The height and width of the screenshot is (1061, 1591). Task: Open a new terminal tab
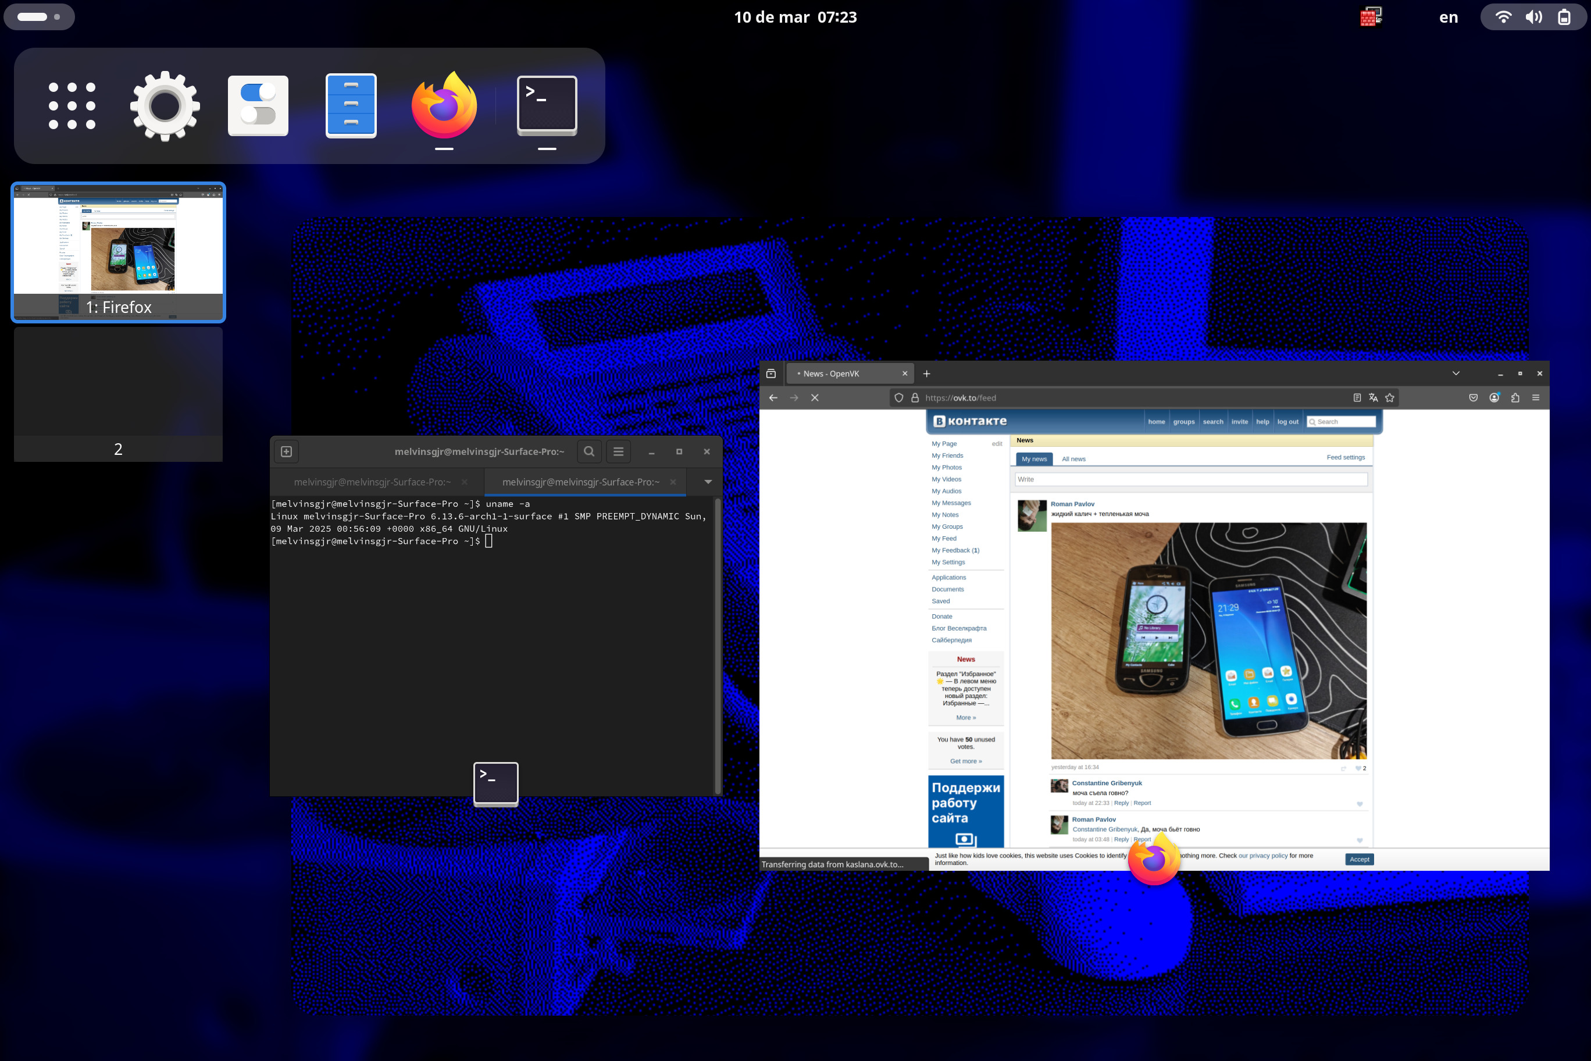point(286,451)
